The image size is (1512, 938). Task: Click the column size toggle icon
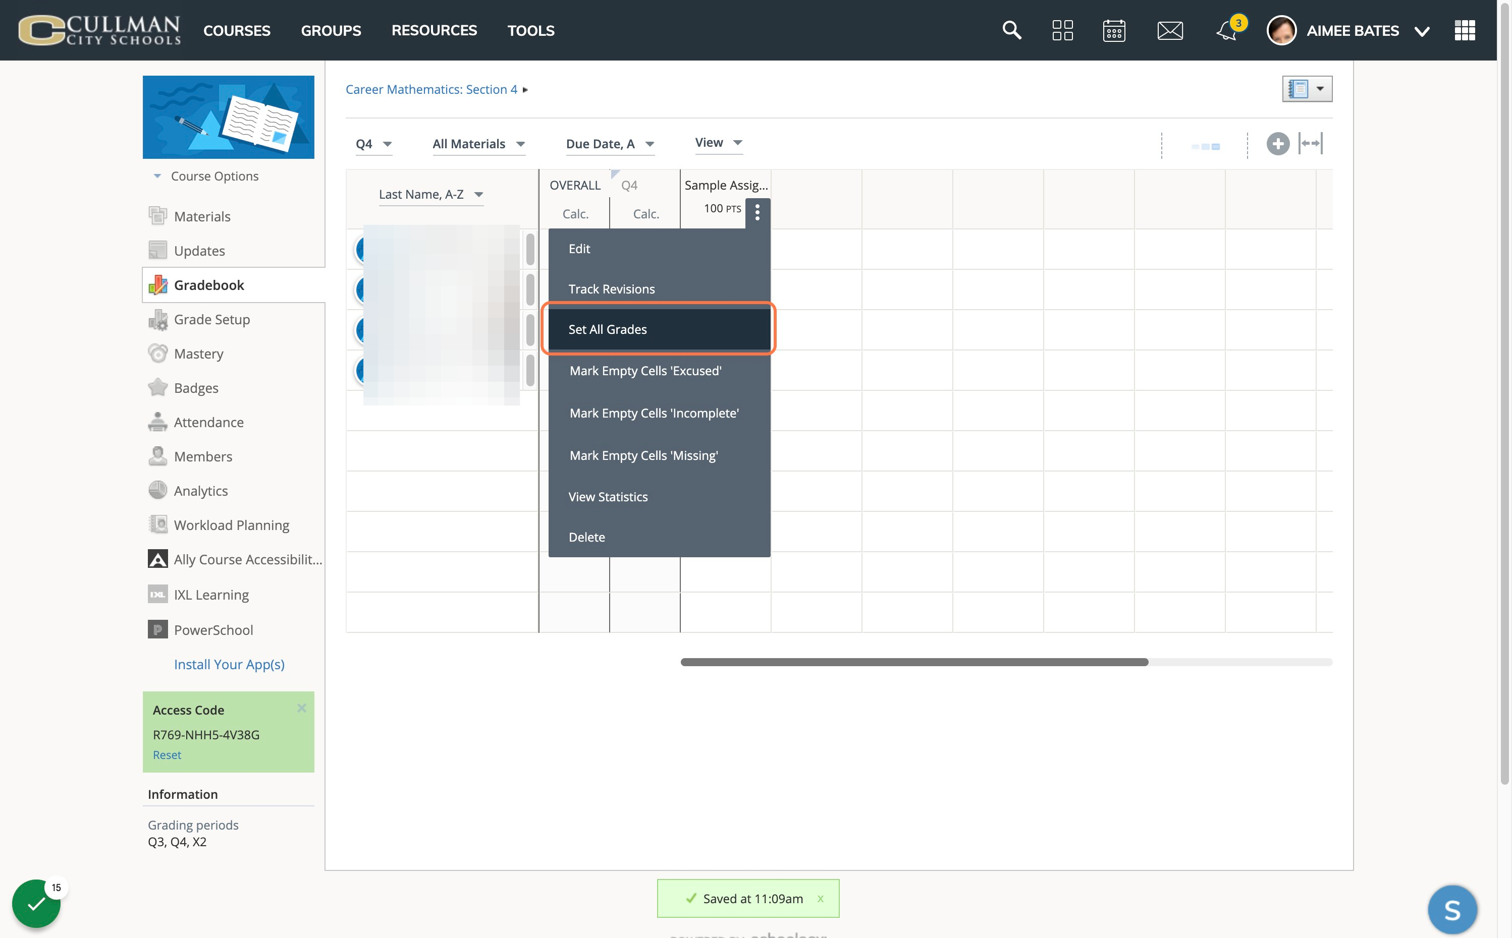1205,146
